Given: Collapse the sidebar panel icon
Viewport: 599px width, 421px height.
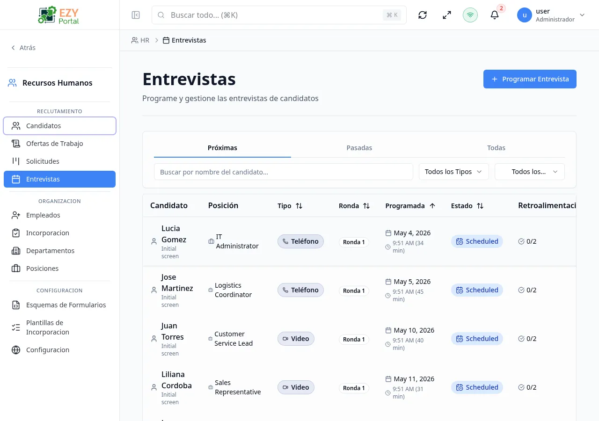Looking at the screenshot, I should [136, 15].
